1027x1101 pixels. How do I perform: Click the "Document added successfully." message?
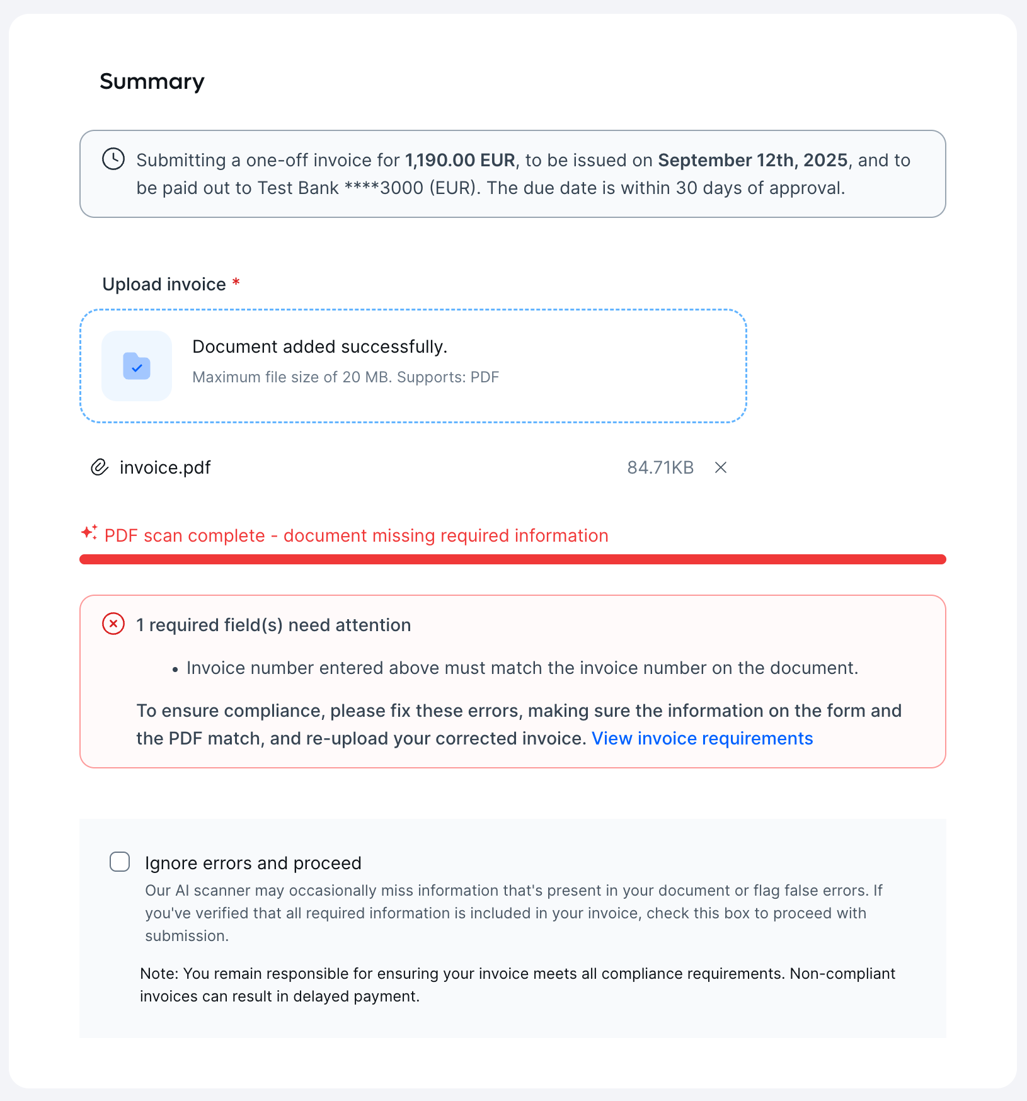[x=319, y=346]
